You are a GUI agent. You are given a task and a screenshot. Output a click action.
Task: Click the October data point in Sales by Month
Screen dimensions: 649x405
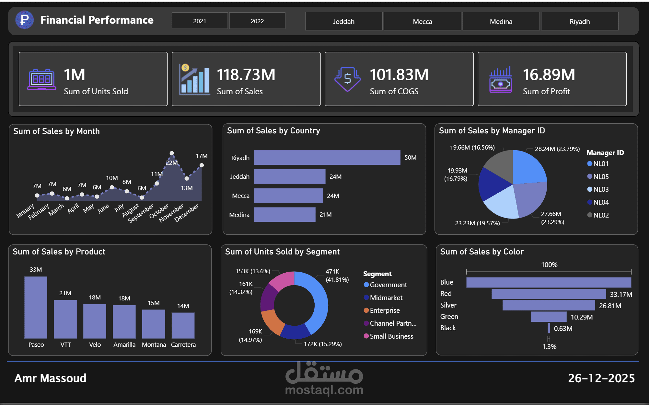point(172,152)
